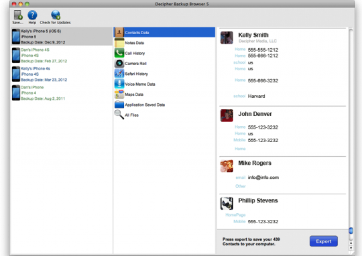
Task: Open Notes Data category
Action: [x=165, y=43]
